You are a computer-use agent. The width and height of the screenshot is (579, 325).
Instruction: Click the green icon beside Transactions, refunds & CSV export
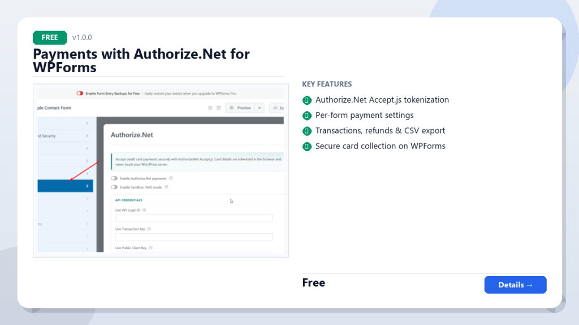click(307, 131)
